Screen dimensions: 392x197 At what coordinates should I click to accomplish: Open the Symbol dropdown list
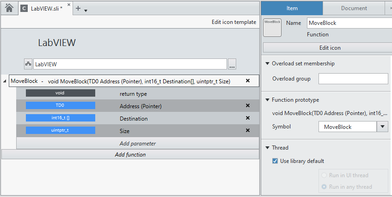pos(382,127)
